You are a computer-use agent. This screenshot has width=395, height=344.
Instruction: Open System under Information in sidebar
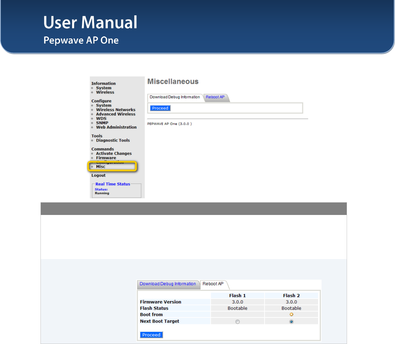click(x=103, y=88)
